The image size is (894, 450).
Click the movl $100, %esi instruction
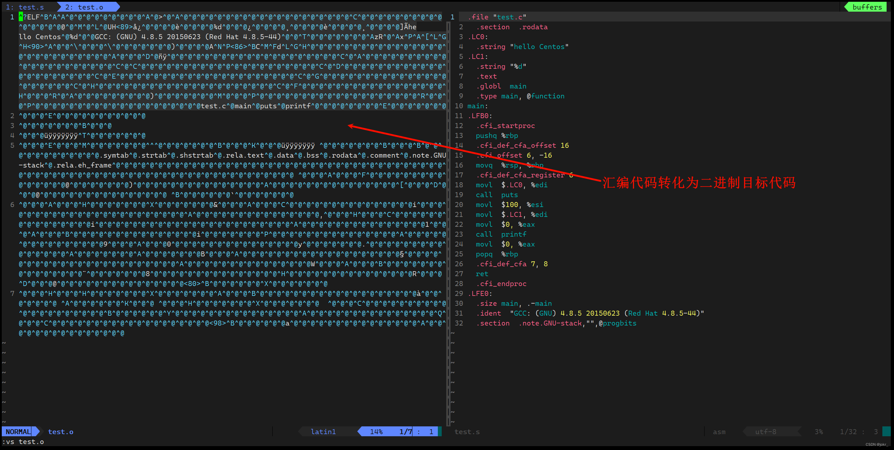click(x=509, y=205)
